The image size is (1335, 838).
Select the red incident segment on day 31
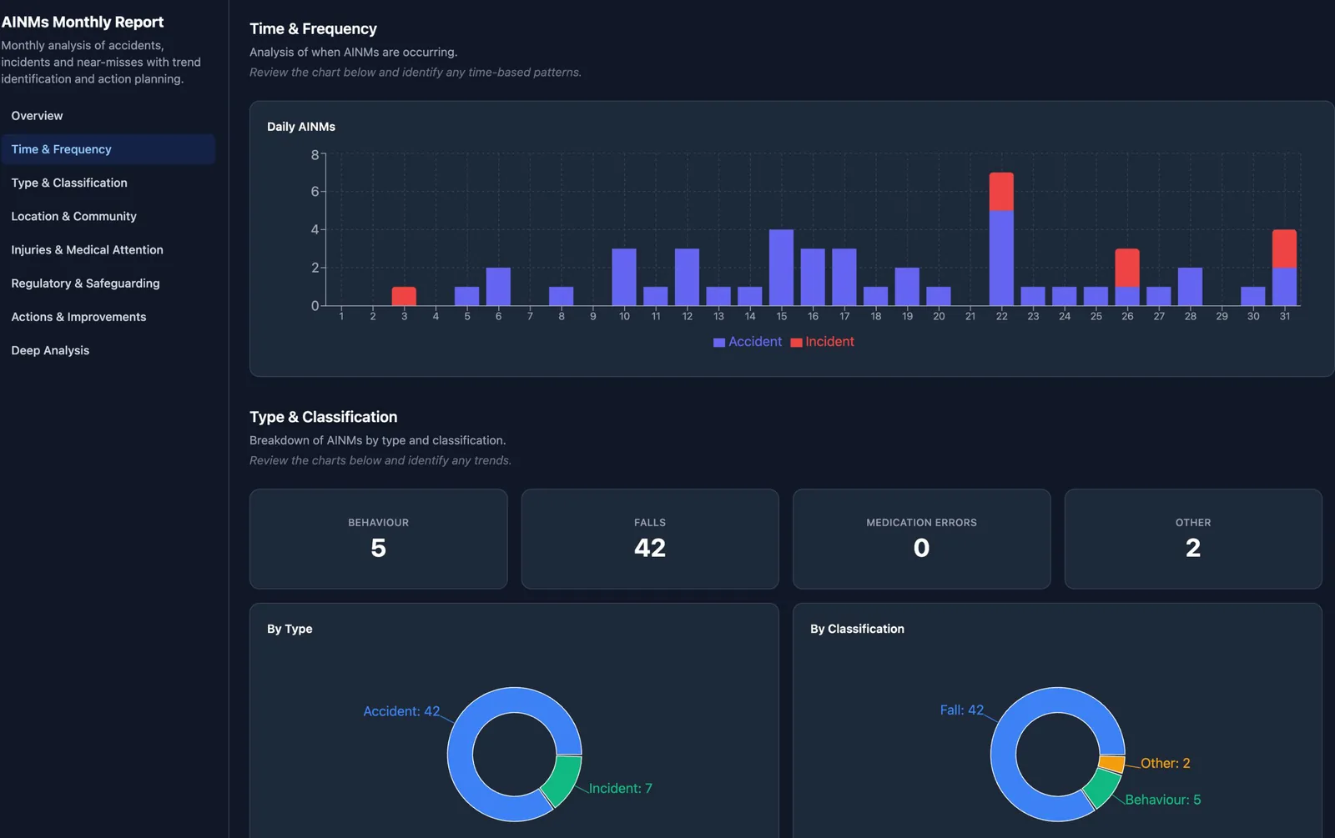(x=1285, y=248)
